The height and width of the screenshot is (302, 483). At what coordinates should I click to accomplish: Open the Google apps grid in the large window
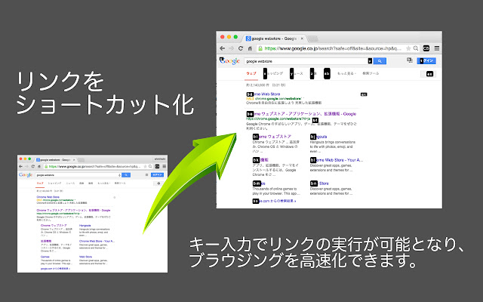[410, 60]
